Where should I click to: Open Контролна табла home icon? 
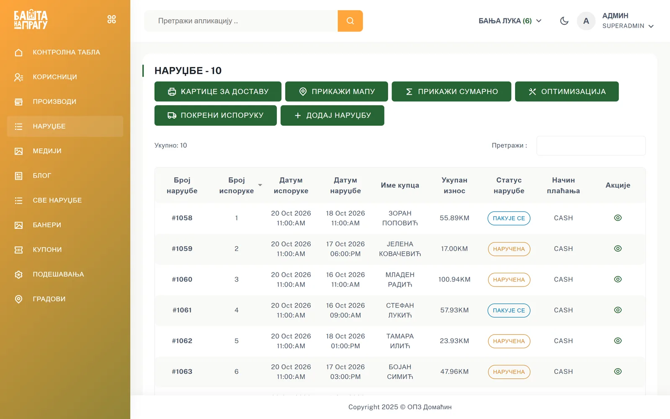(x=18, y=52)
